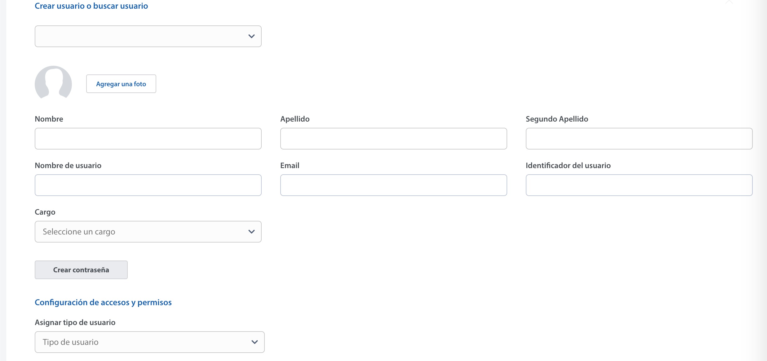
Task: Open the user search dropdown at top
Action: point(148,36)
